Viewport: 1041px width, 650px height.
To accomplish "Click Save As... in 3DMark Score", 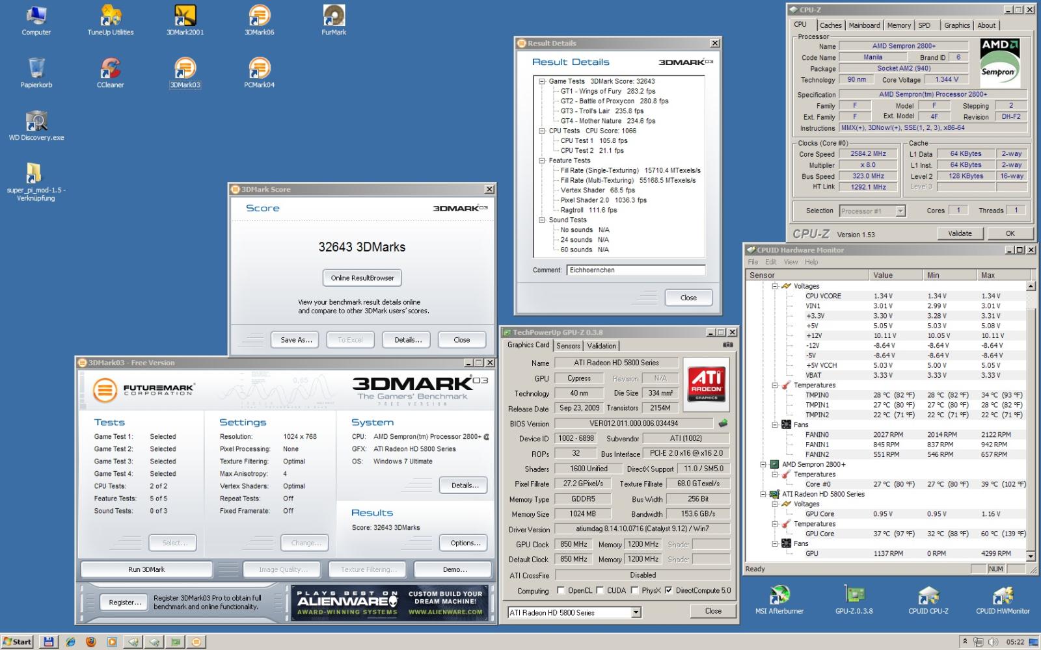I will (296, 339).
